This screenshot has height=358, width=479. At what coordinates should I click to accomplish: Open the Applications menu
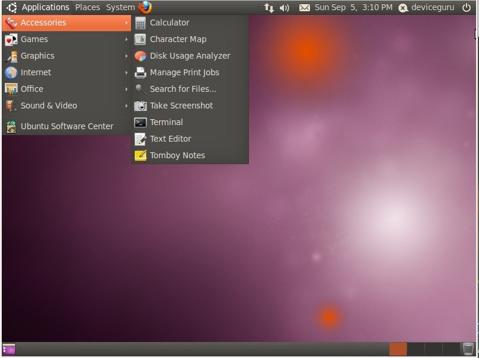tap(46, 7)
